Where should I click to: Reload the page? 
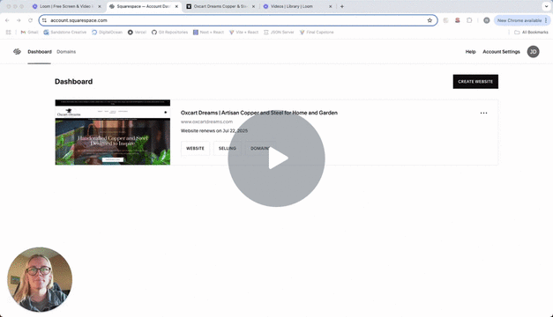tap(30, 20)
